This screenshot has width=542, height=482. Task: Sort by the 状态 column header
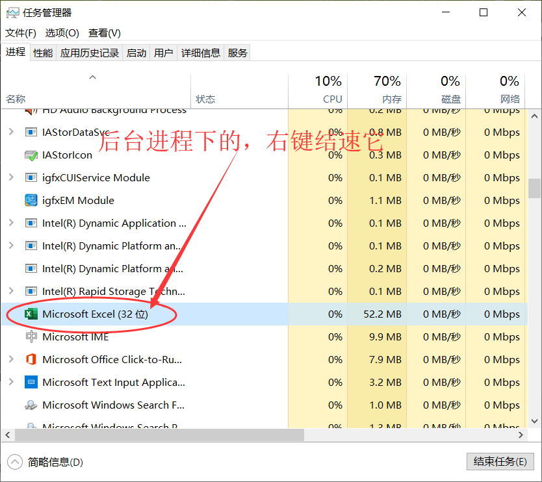coord(239,91)
